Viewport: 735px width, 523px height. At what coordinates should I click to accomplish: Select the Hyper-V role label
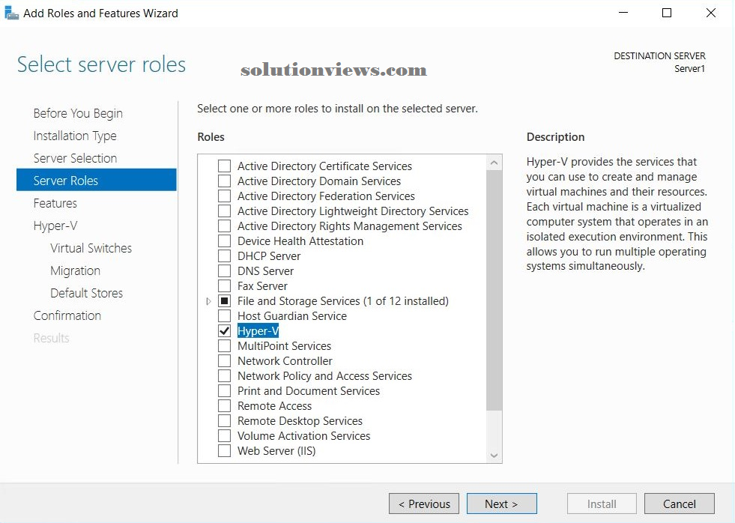coord(258,331)
